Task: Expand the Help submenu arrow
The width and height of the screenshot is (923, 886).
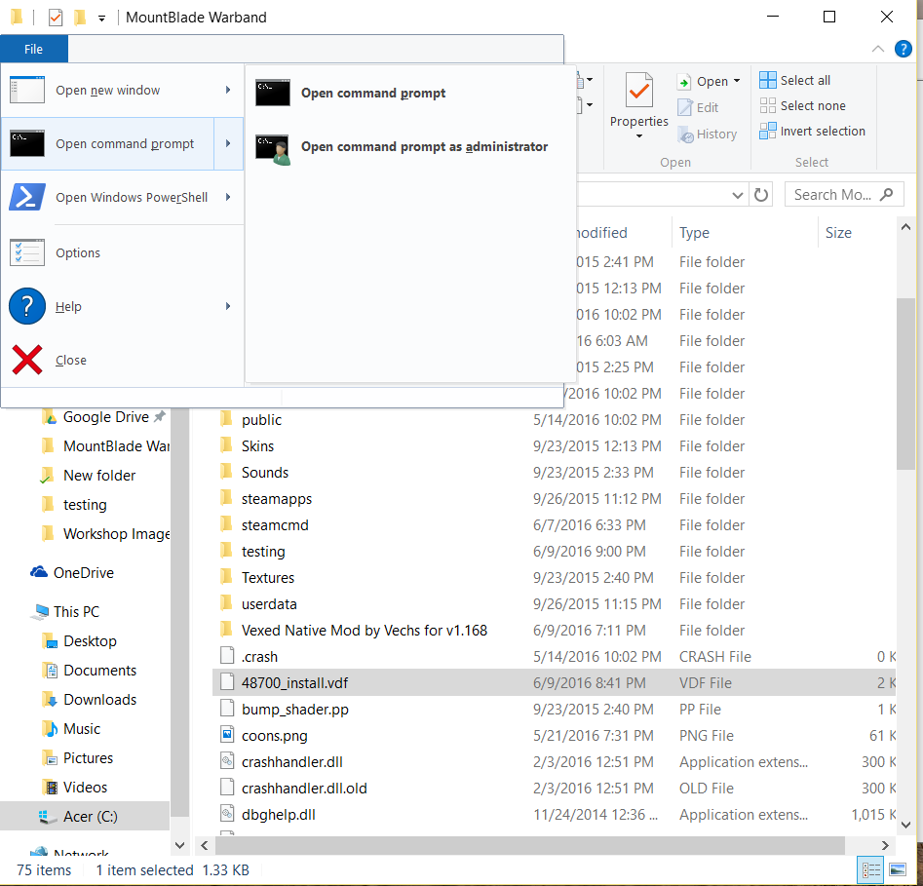Action: pos(228,307)
